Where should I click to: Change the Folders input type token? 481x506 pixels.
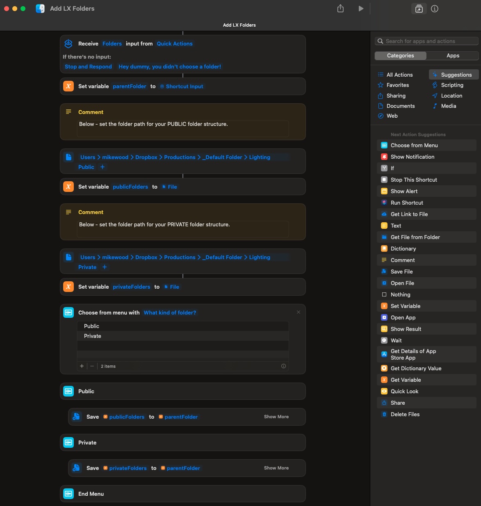pos(112,43)
